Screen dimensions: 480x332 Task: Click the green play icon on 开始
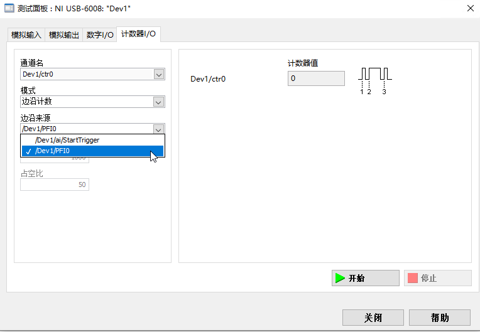tap(340, 278)
